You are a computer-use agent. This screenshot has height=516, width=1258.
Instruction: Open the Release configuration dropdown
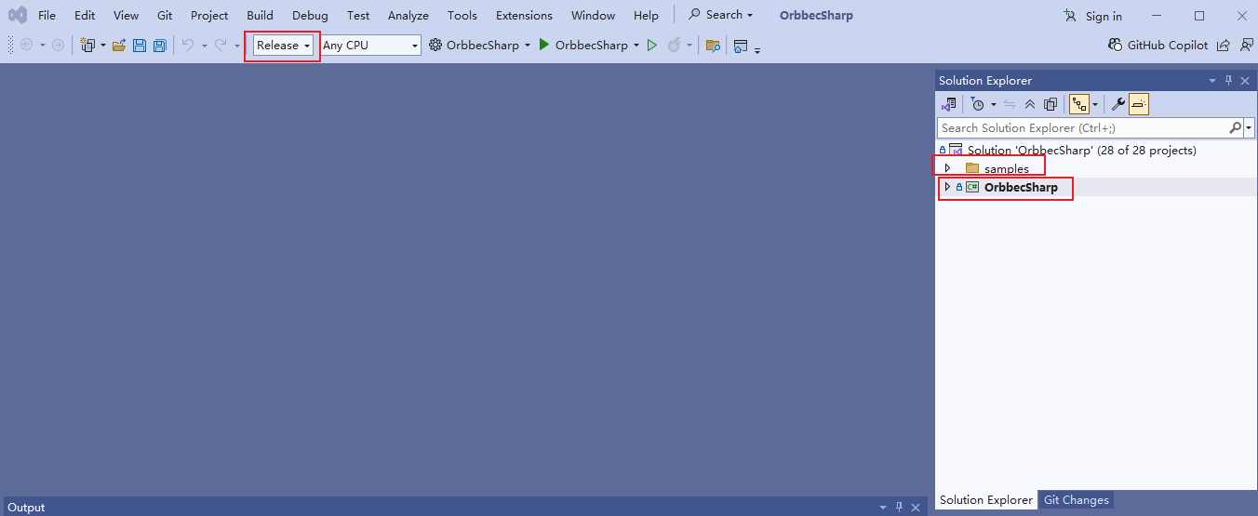point(283,46)
